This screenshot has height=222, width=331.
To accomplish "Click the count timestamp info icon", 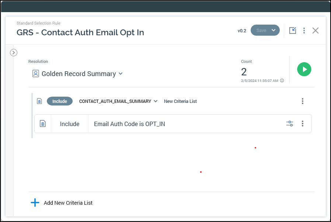I will pos(282,80).
